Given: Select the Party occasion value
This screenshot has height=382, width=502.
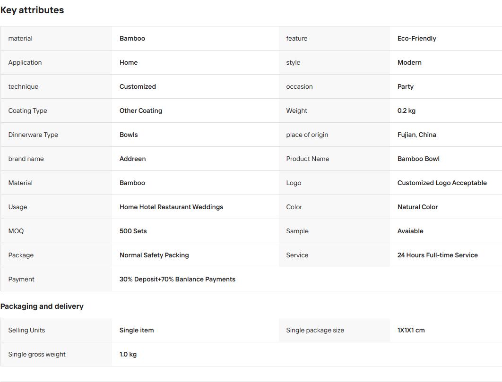Looking at the screenshot, I should pos(405,87).
